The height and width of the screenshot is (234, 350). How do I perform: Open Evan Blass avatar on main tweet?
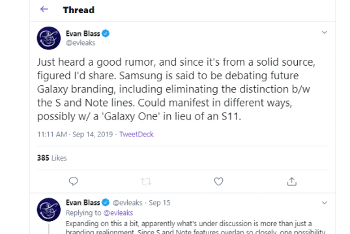pyautogui.click(x=49, y=38)
